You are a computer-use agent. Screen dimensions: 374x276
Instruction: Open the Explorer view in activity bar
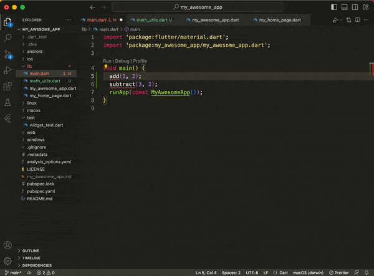(x=7, y=22)
